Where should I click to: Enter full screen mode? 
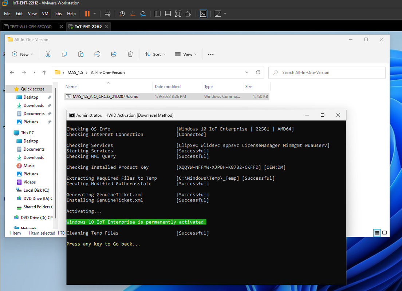pos(178,14)
